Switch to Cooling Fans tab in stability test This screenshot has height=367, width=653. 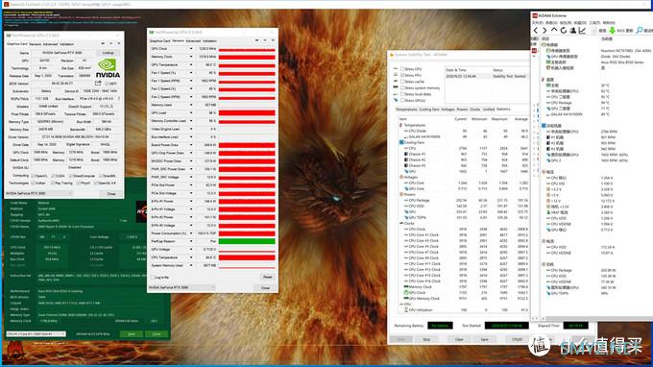429,110
